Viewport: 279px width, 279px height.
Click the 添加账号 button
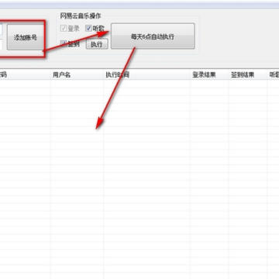[x=25, y=37]
